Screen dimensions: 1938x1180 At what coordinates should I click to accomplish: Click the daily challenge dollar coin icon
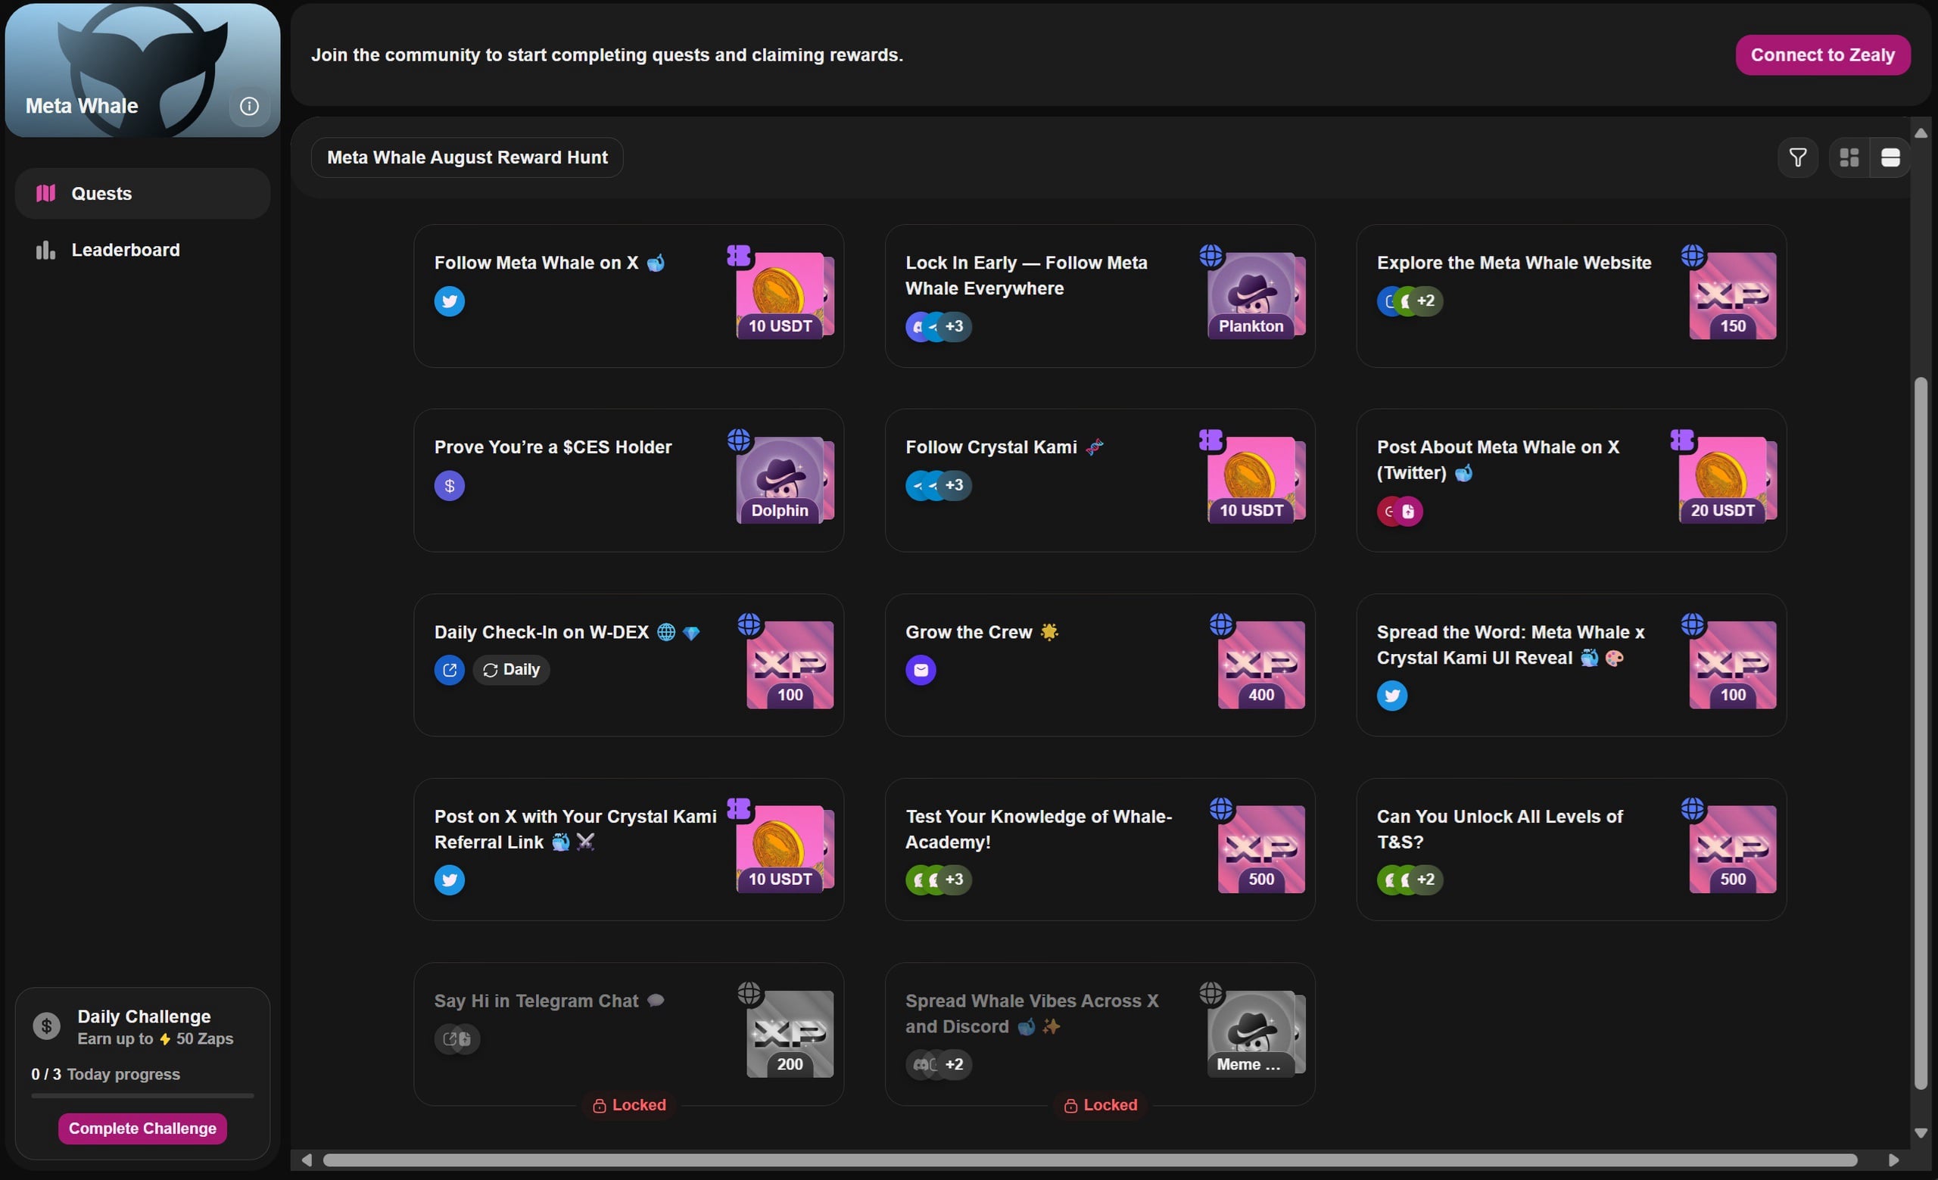point(46,1026)
